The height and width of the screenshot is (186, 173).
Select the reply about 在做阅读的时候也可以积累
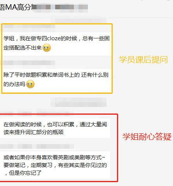click(55, 128)
